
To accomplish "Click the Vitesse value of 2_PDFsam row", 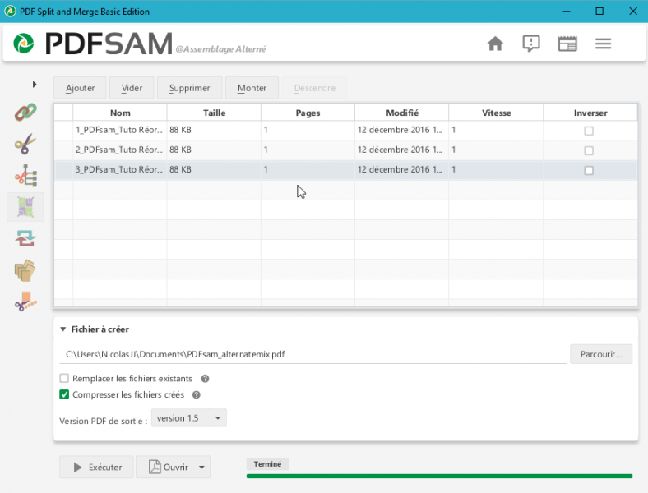I will point(454,150).
